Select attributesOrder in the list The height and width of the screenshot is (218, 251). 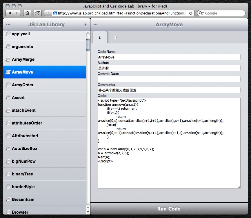(45, 123)
